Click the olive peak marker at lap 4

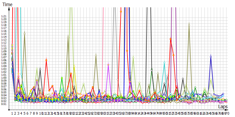[x=24, y=34]
